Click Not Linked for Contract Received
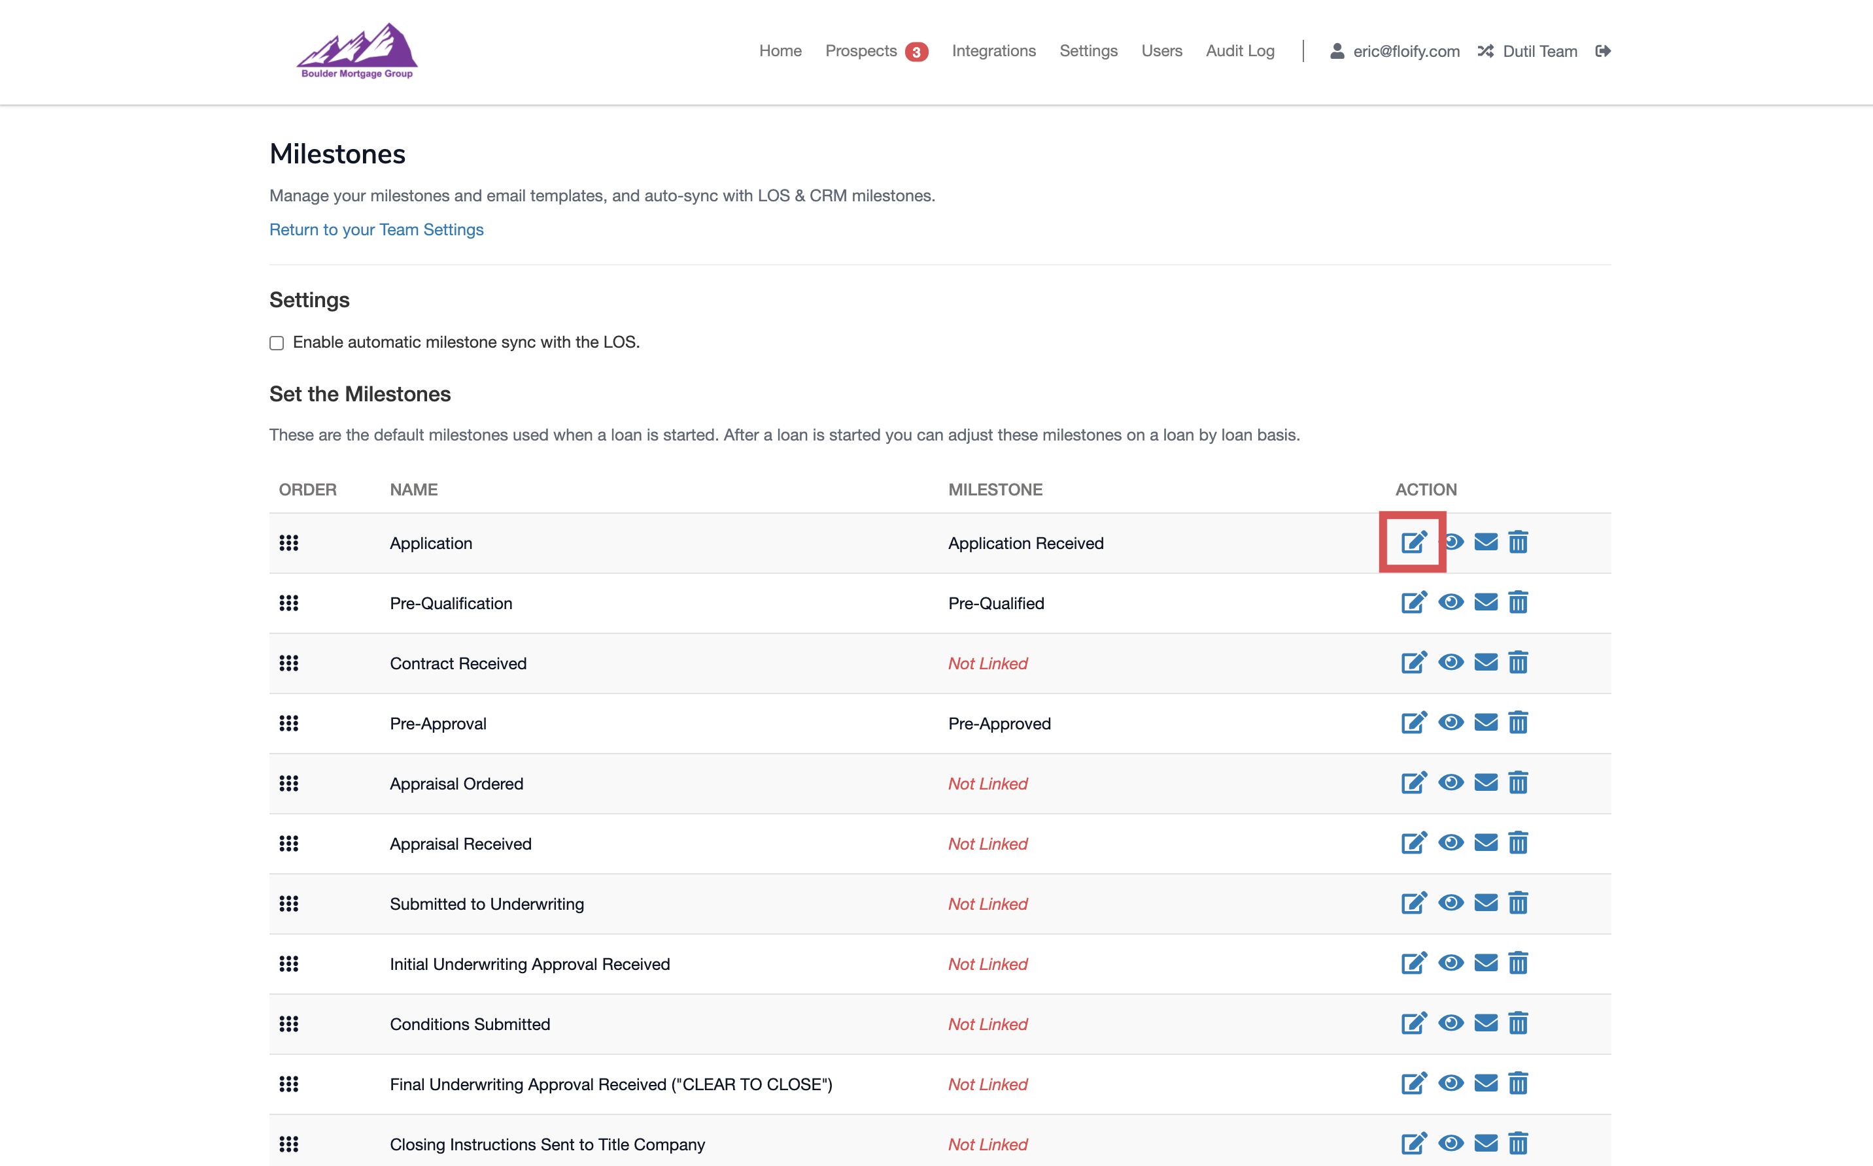The height and width of the screenshot is (1166, 1873). tap(988, 663)
